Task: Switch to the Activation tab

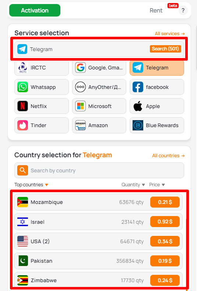Action: (35, 10)
